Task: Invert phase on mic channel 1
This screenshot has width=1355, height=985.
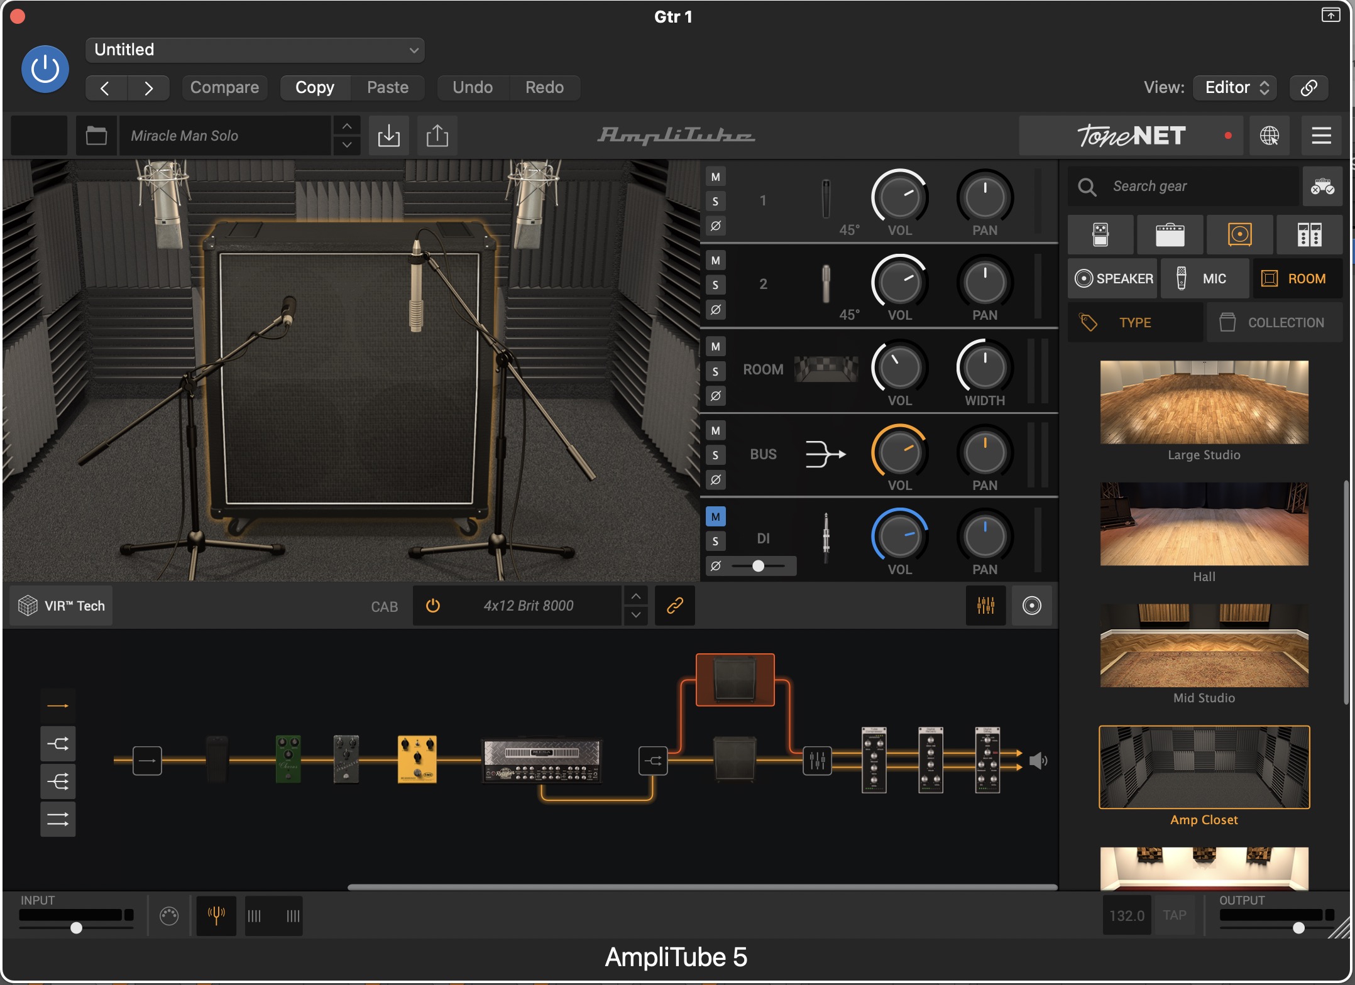Action: point(715,226)
